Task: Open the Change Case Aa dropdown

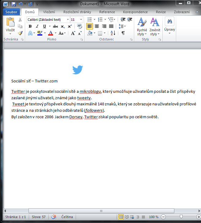Action: (62, 33)
